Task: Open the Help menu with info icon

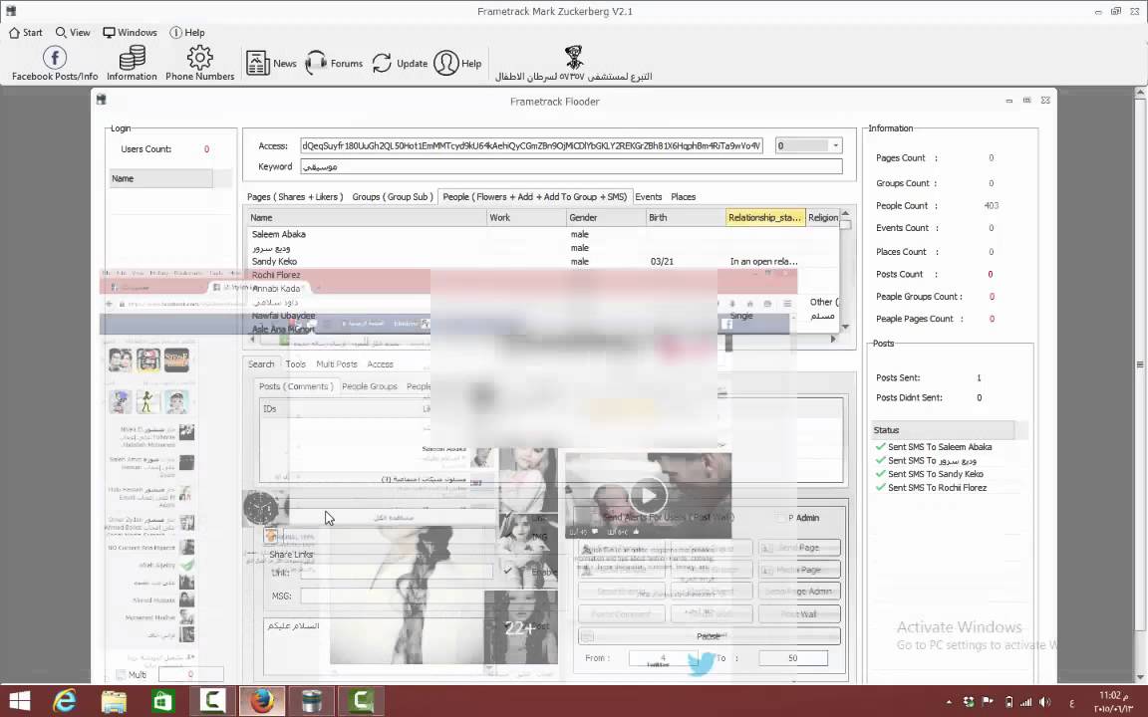Action: tap(186, 32)
